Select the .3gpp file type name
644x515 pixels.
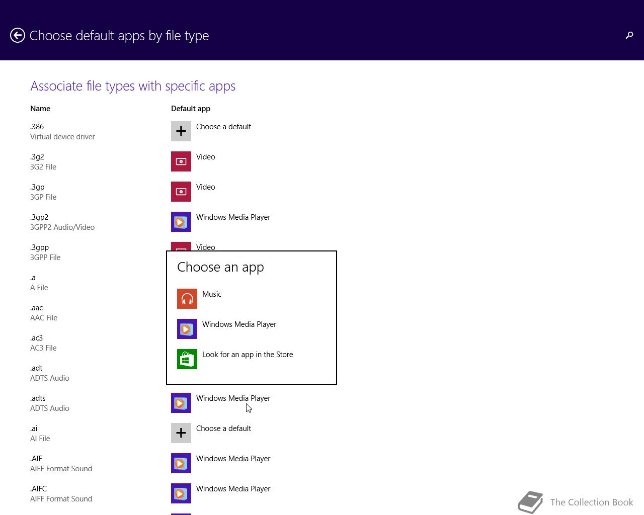[39, 247]
